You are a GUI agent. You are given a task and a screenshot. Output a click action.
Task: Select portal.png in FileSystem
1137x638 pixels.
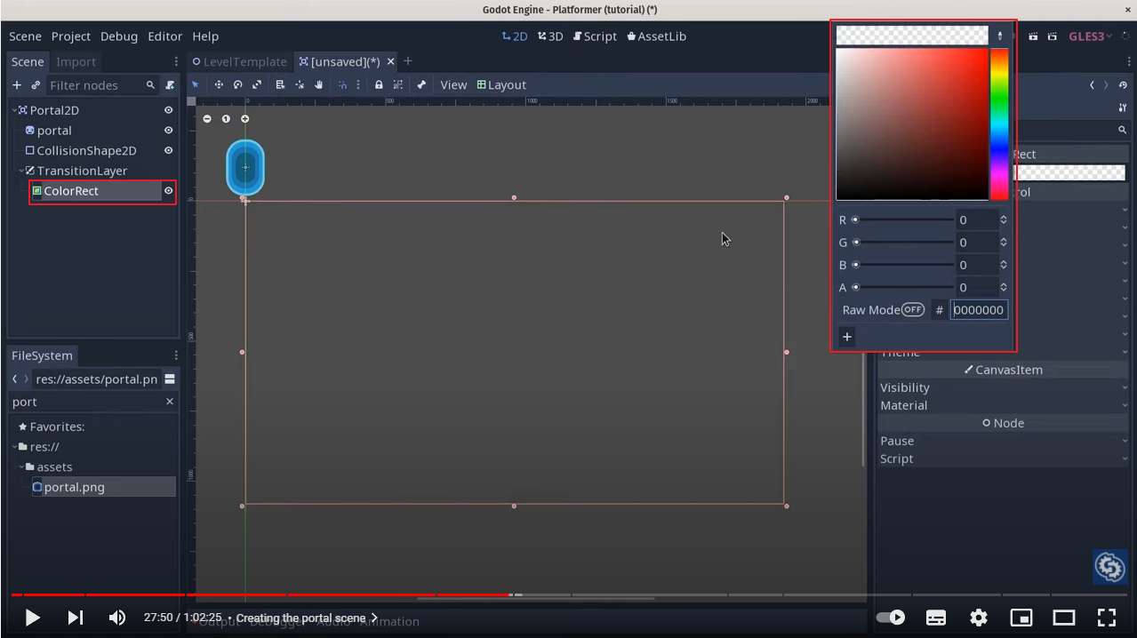75,487
